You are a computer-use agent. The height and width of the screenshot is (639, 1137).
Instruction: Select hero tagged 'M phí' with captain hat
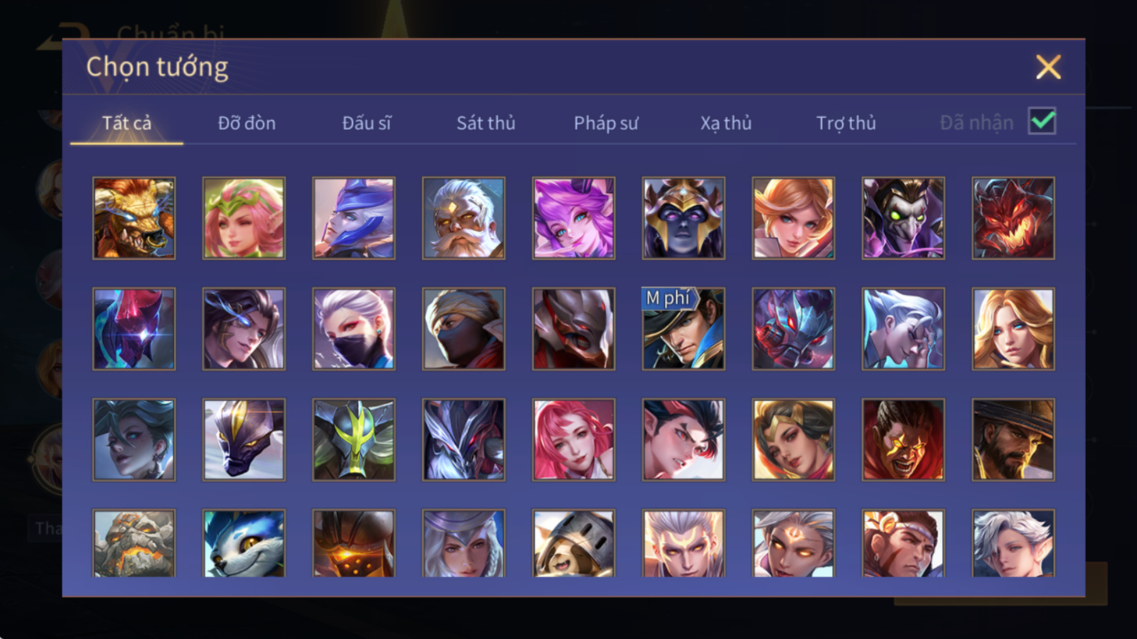(x=684, y=329)
